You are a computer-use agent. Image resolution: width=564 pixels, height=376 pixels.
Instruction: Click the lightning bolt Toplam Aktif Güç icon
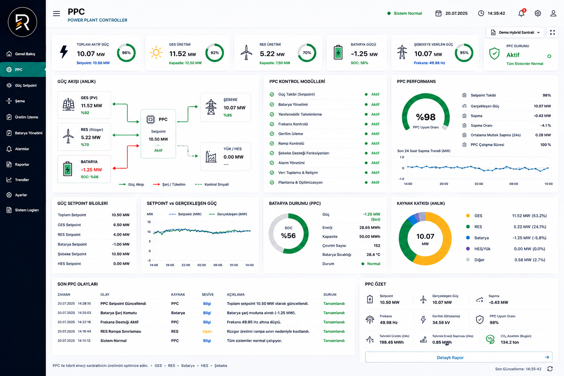64,52
